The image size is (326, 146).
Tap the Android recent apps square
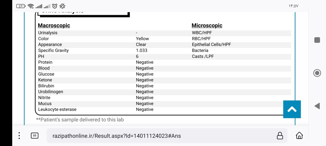click(317, 40)
